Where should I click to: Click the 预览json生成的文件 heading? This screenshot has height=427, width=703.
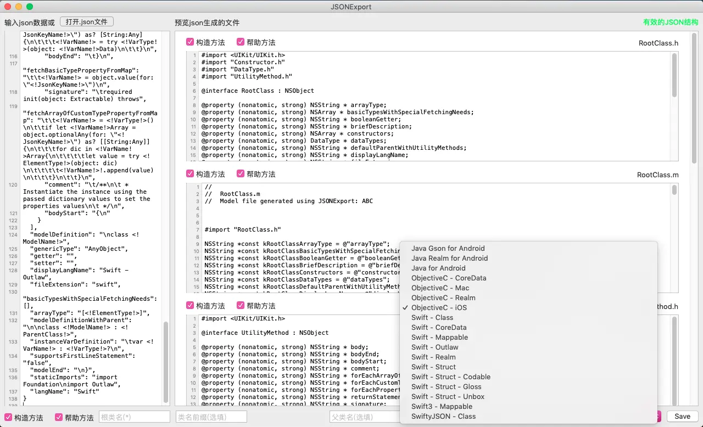click(x=207, y=23)
